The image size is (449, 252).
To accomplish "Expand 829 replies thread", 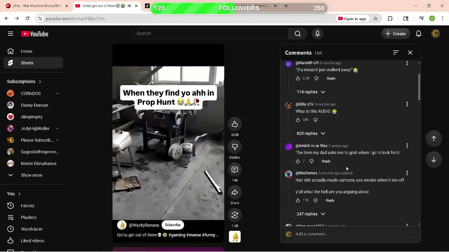I will coord(311,133).
